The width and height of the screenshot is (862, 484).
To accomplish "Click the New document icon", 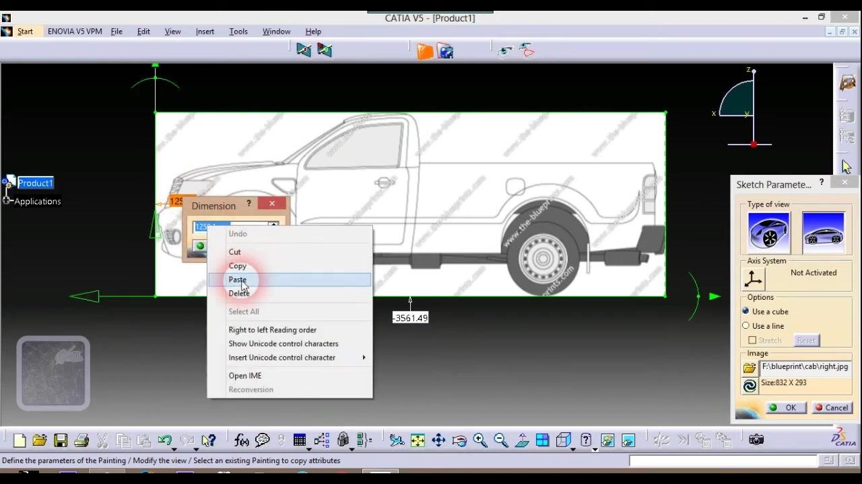I will pyautogui.click(x=20, y=440).
